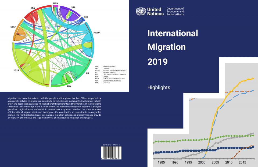Click the back cover description paragraph
258x167 pixels.
point(54,108)
